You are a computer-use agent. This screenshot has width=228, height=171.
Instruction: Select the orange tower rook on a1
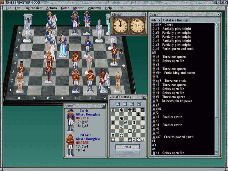click(x=20, y=83)
